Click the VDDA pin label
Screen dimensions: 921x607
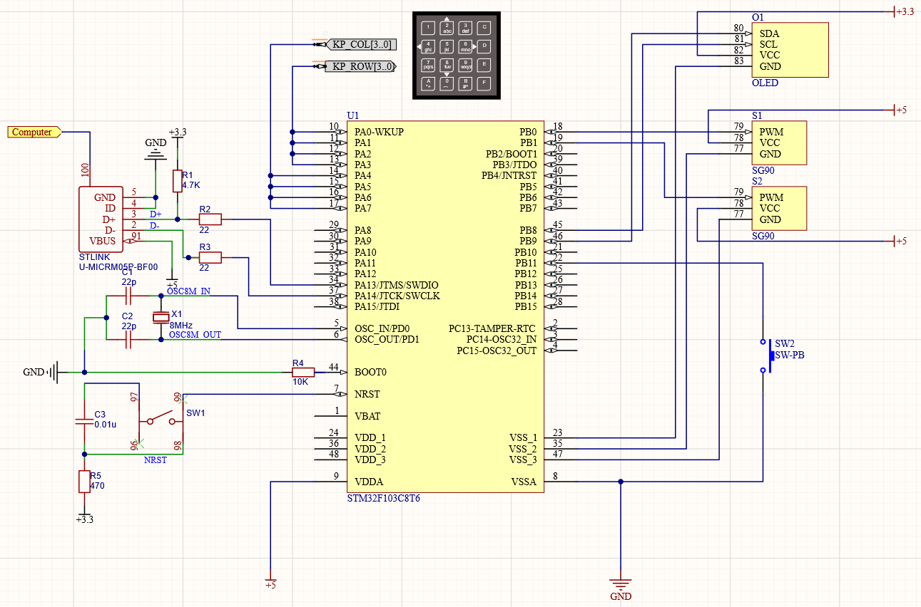[x=369, y=482]
